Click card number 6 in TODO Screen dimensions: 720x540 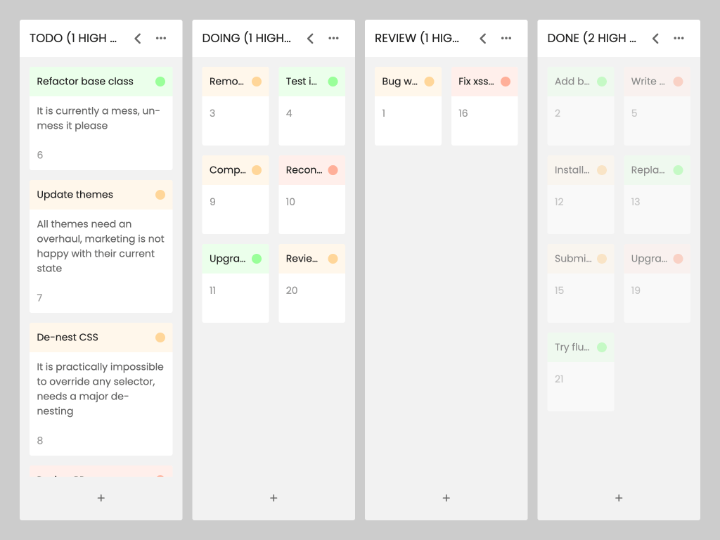(x=40, y=155)
